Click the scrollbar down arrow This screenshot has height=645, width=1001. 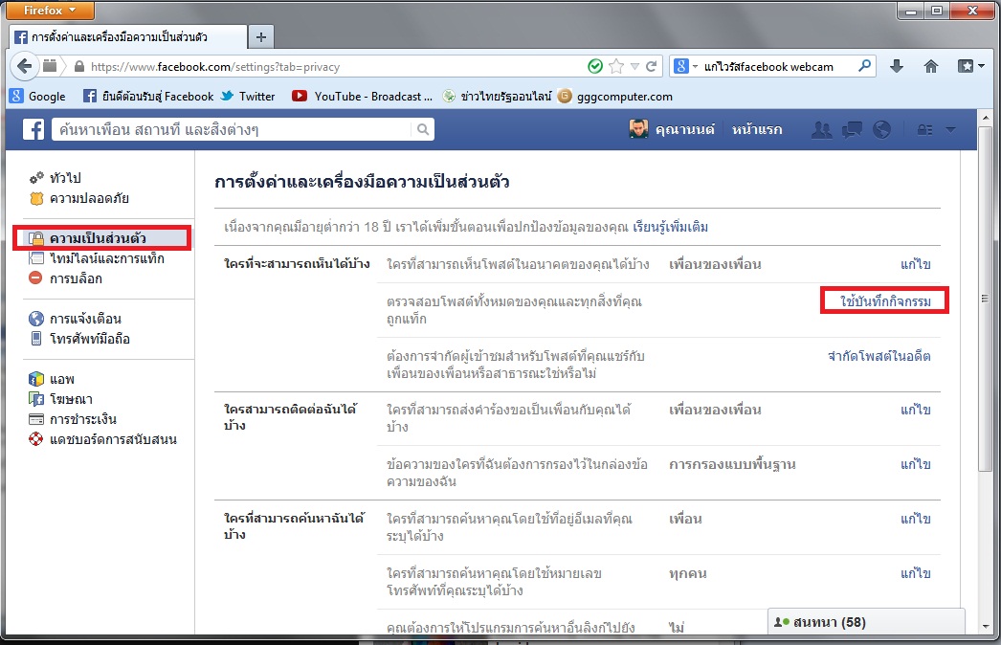985,627
